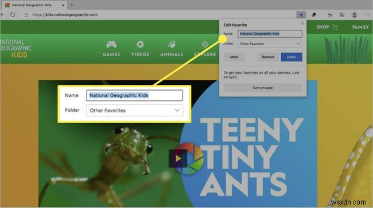Close the Edit favorite popup

[x=302, y=23]
